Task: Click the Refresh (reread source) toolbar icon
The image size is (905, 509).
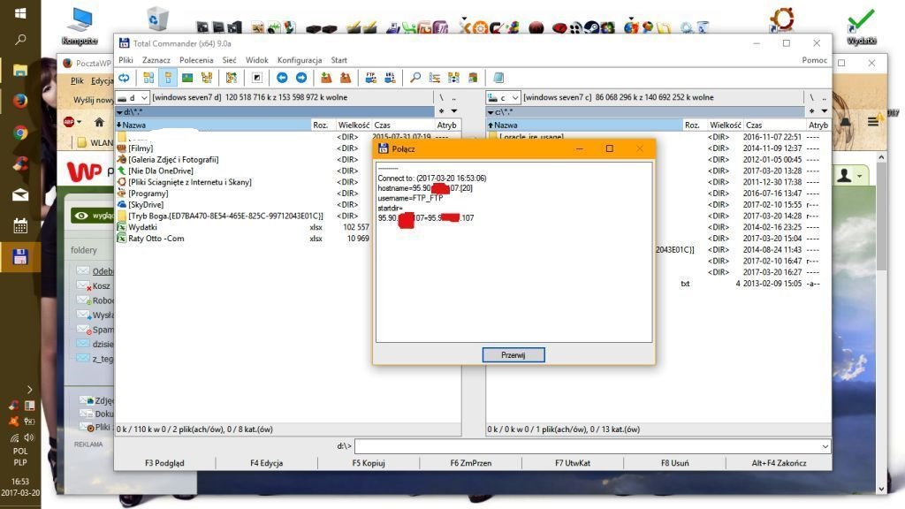Action: click(x=125, y=78)
